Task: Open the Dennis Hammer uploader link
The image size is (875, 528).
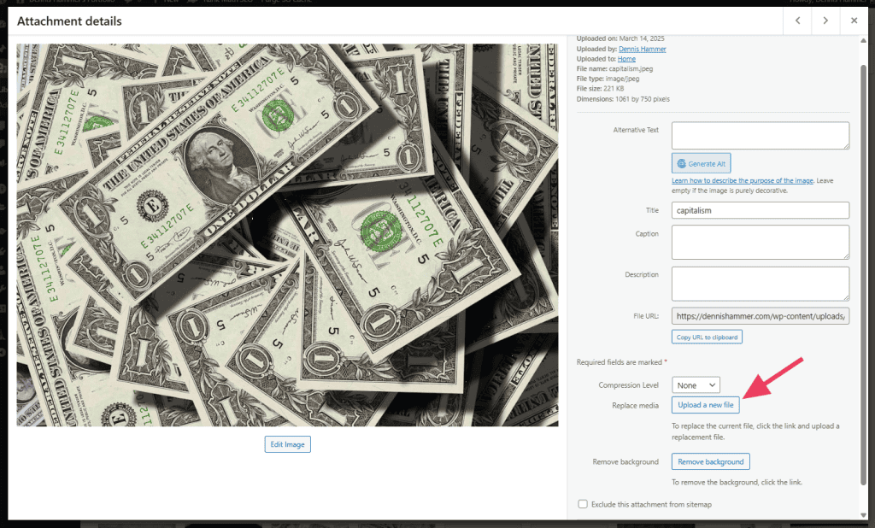Action: [643, 49]
